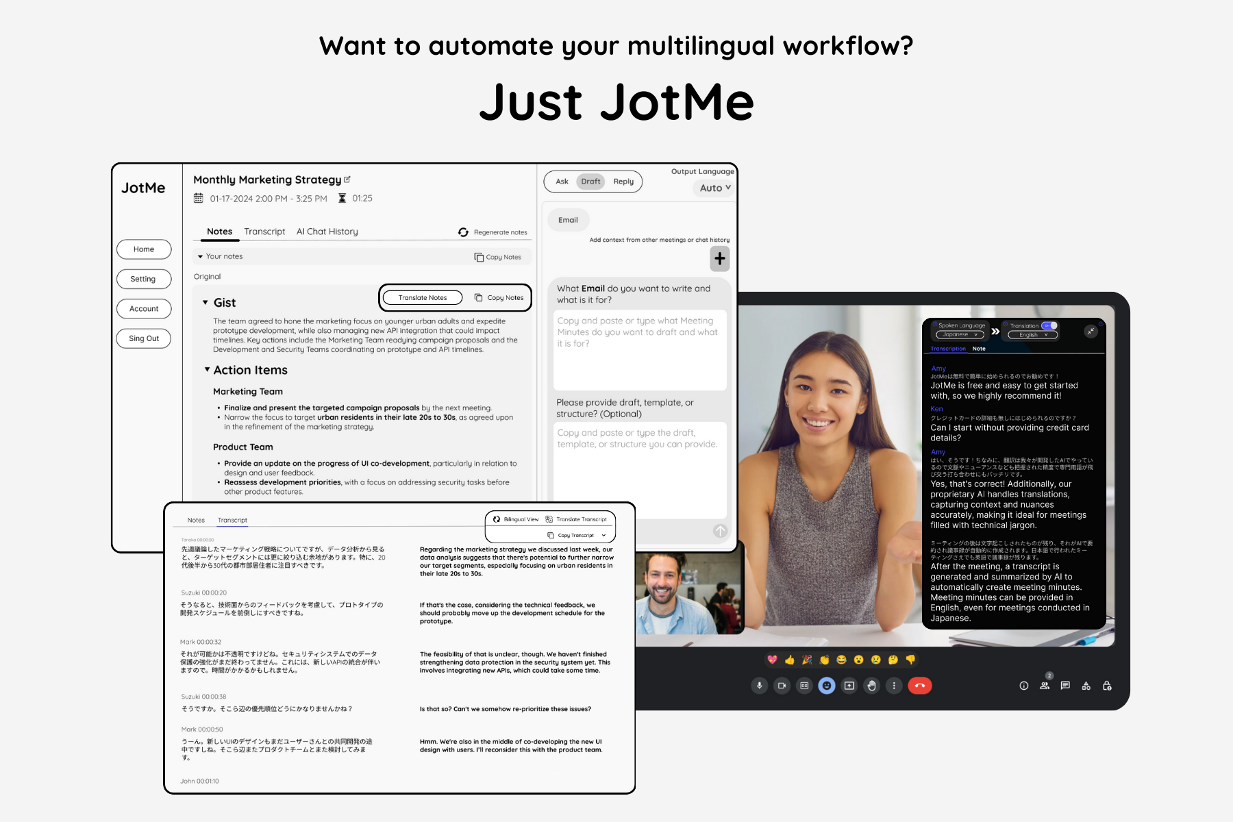Click the edit icon beside Monthly Marketing Strategy
The height and width of the screenshot is (822, 1233).
point(347,179)
